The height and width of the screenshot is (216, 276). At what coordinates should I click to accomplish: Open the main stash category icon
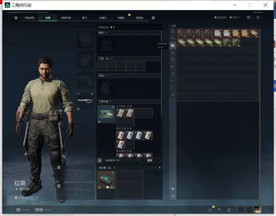tap(173, 32)
